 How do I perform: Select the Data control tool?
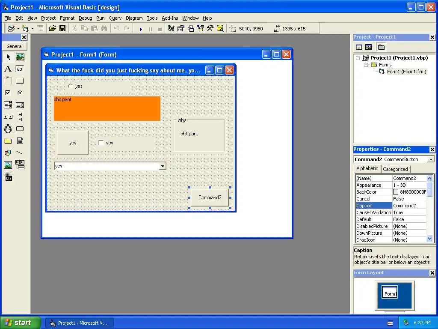point(20,165)
